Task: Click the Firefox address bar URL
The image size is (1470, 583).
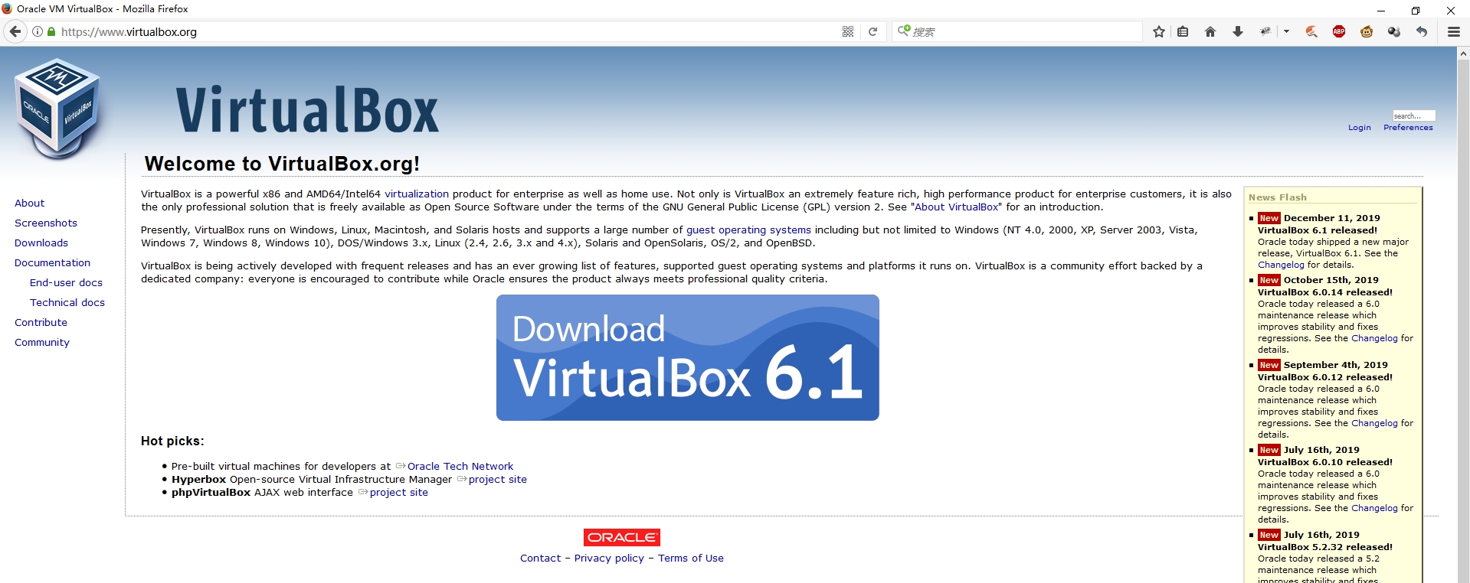Action: (129, 31)
